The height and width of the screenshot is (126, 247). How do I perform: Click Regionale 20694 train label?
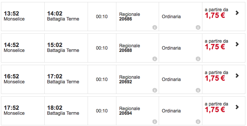point(130,111)
